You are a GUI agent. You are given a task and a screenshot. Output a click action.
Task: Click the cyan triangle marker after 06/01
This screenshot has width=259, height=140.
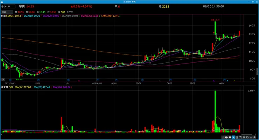tap(227, 81)
